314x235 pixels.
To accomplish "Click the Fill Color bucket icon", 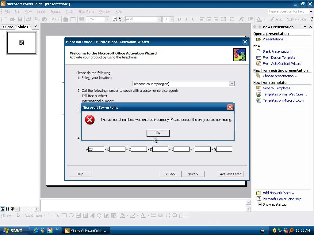I will [x=122, y=215].
